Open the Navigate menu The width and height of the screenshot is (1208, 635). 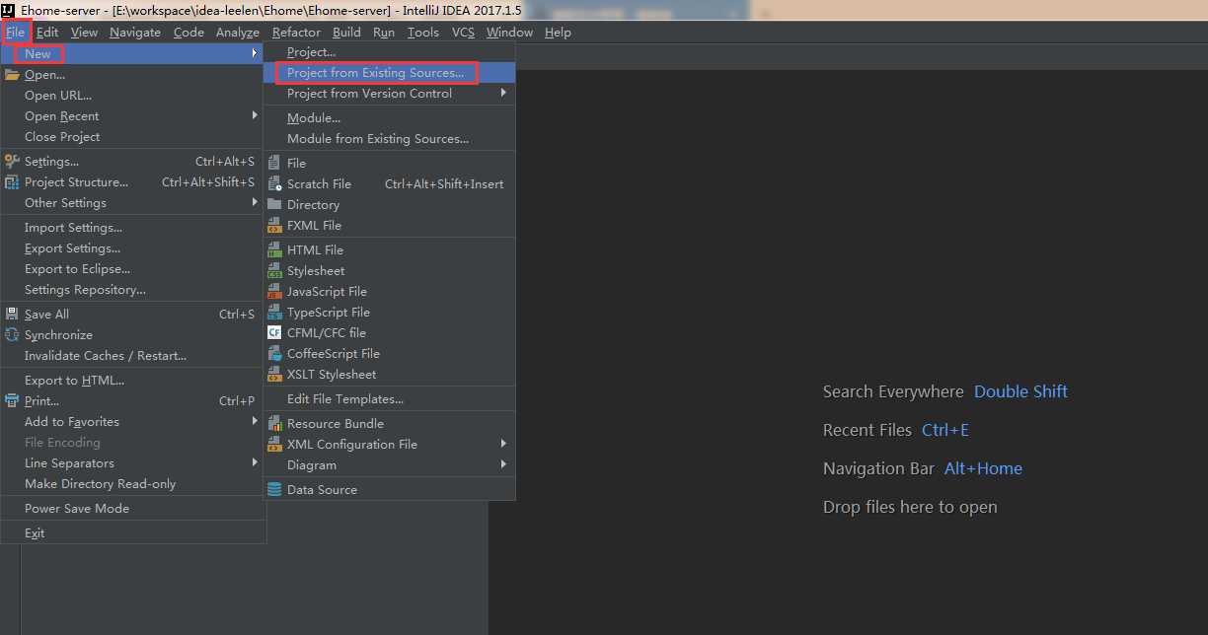135,32
